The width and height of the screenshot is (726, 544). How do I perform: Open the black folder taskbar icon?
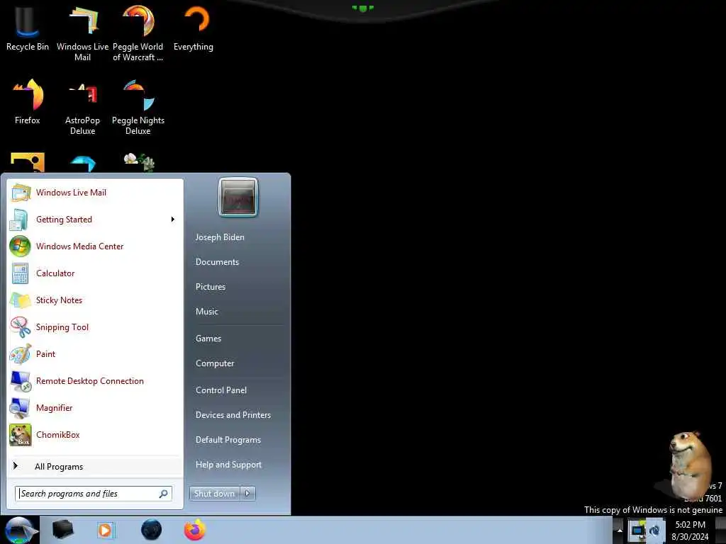63,530
